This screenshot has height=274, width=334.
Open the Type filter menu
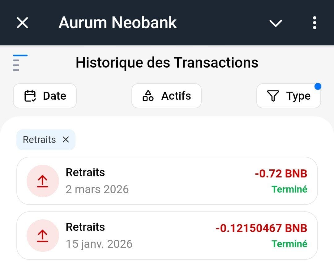[288, 96]
